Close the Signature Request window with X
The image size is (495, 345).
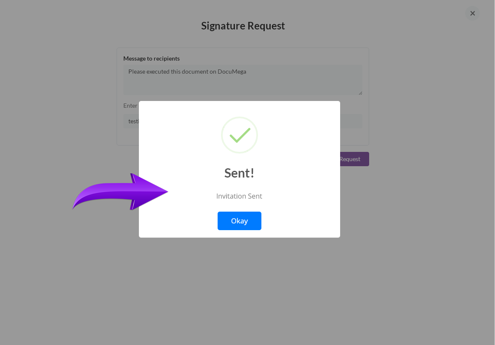click(472, 13)
